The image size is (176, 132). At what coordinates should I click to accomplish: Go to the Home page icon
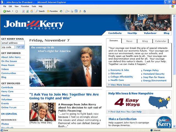(32, 11)
